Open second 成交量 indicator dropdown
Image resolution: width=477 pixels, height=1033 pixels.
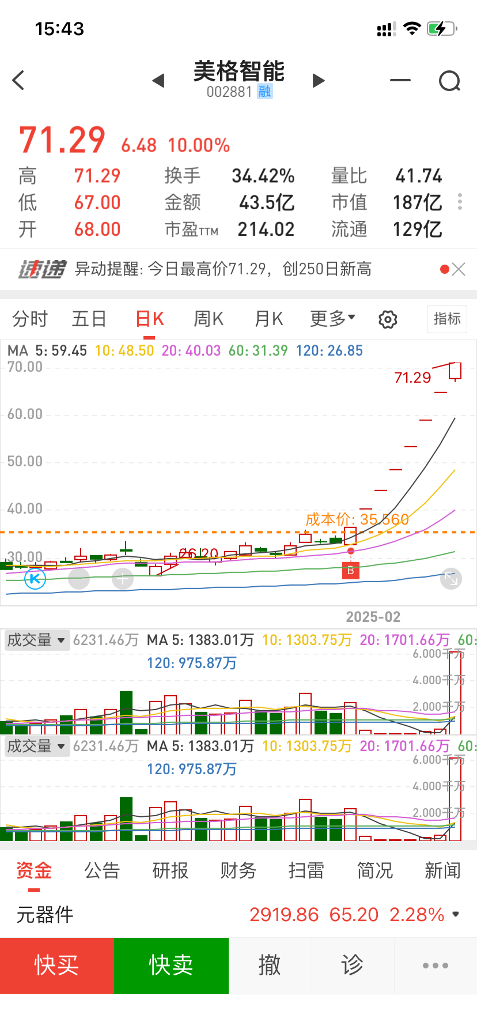tap(37, 746)
